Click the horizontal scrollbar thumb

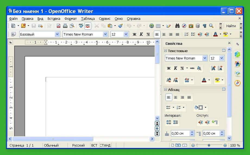click(x=53, y=139)
